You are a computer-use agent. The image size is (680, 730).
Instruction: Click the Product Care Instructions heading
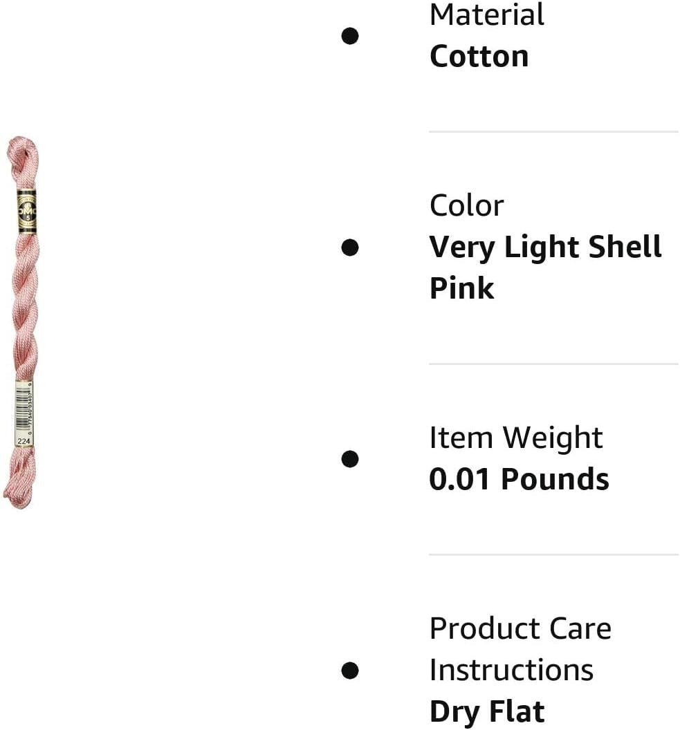point(520,649)
